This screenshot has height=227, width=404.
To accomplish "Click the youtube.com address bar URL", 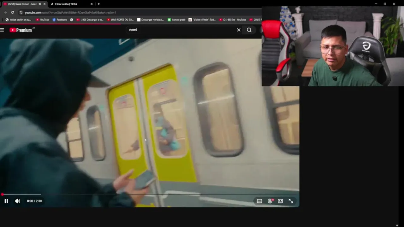I will point(70,13).
